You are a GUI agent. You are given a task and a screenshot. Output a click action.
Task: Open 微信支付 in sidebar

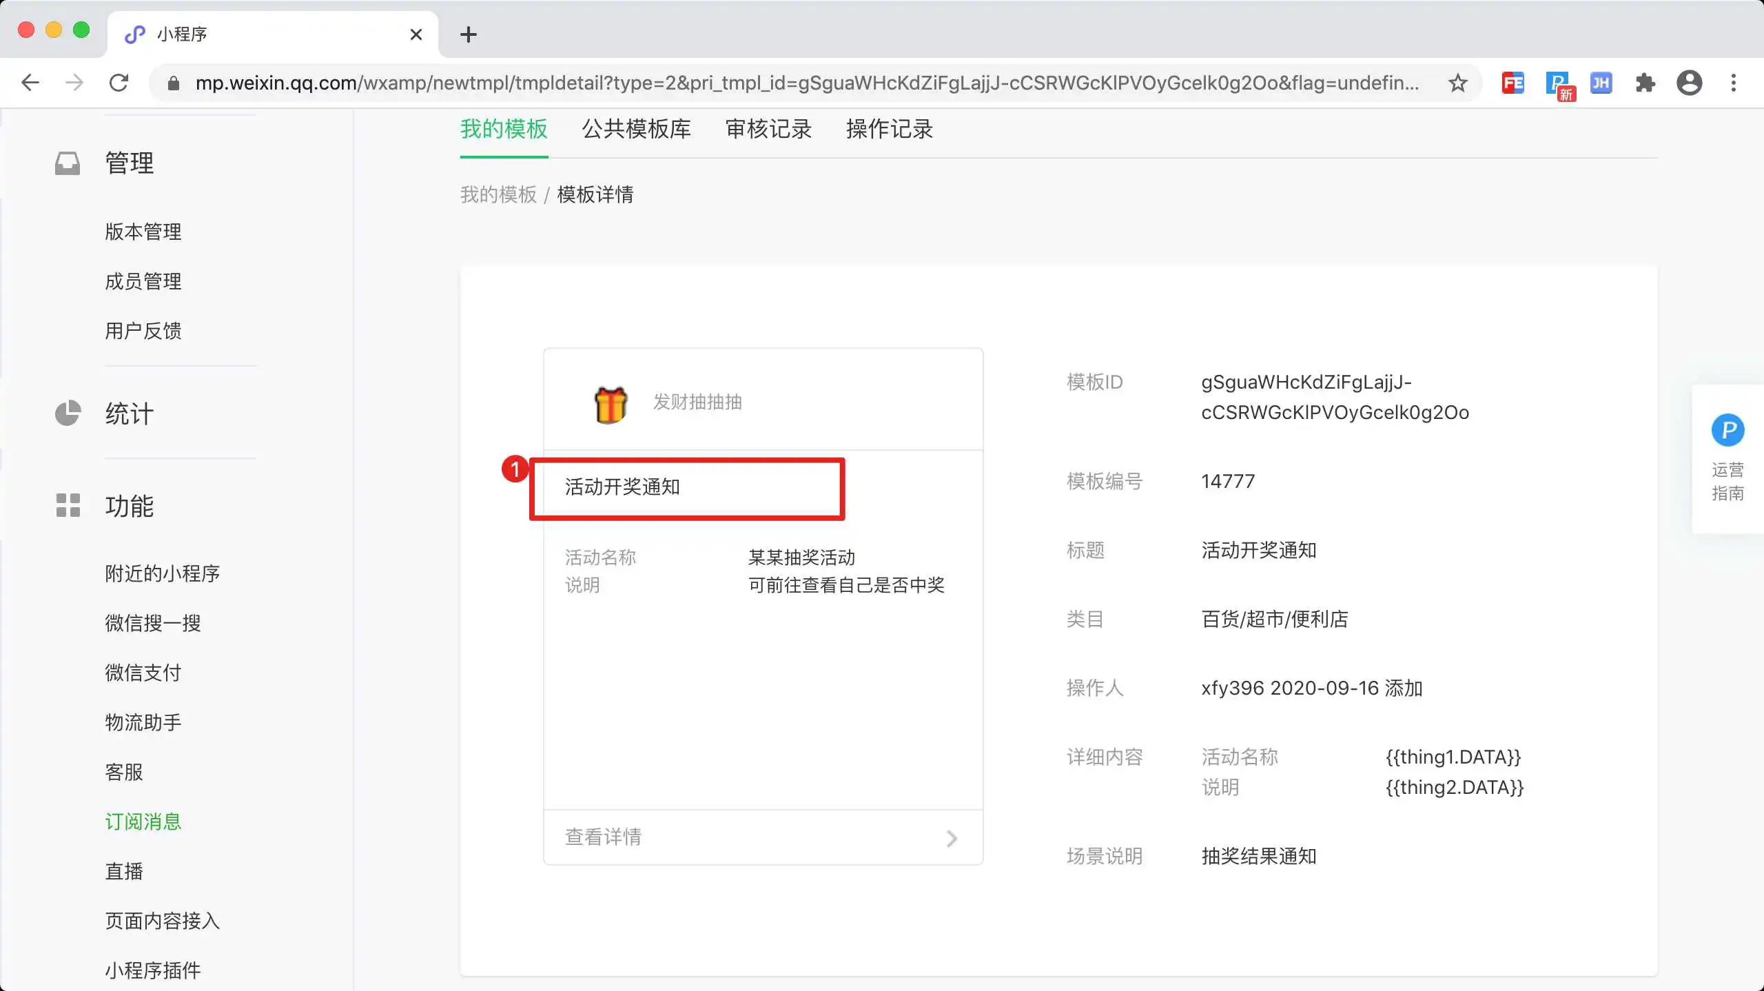143,673
